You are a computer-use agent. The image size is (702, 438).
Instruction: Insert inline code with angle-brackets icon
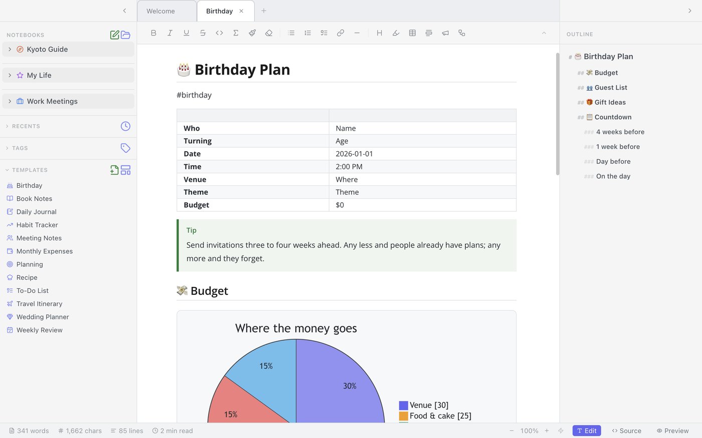219,33
